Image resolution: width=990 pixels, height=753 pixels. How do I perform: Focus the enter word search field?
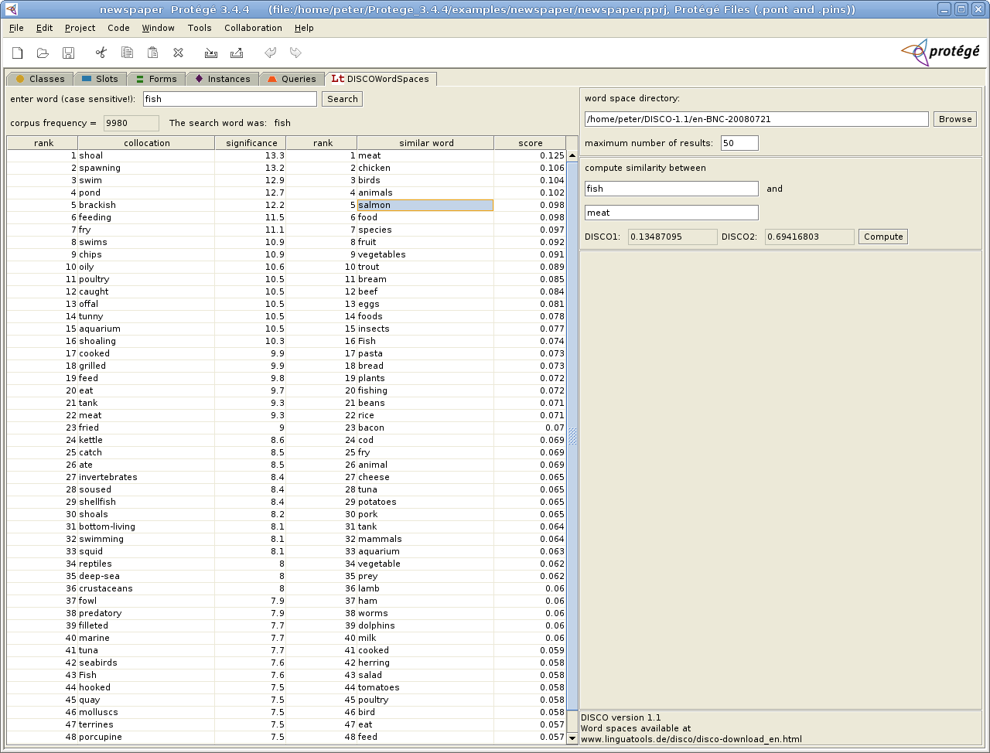pyautogui.click(x=230, y=99)
